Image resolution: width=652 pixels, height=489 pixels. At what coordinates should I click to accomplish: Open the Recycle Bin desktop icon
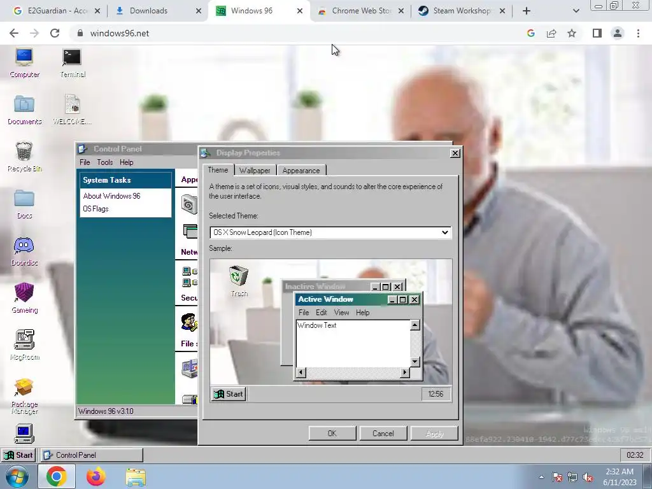24,157
